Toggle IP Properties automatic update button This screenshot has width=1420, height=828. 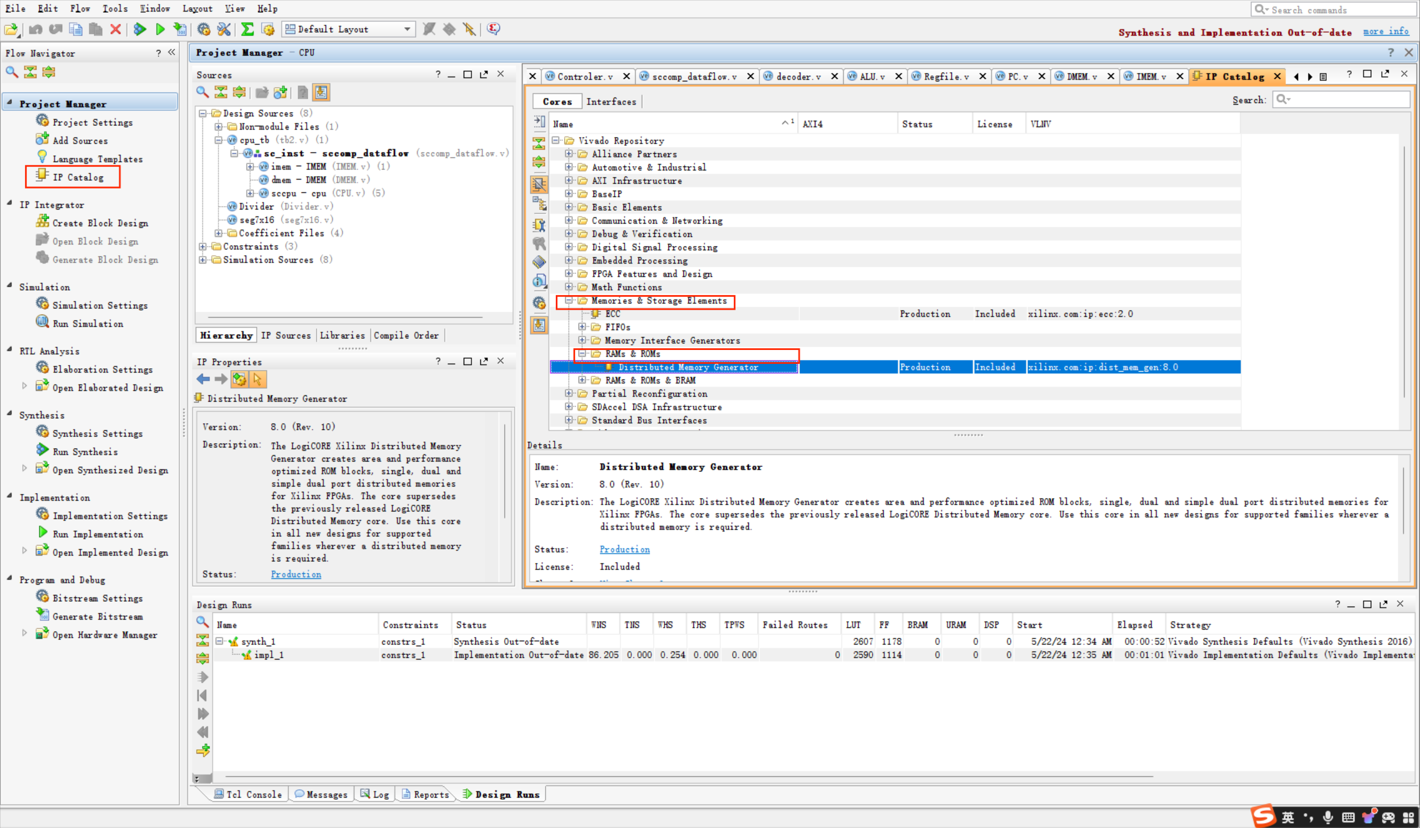click(x=240, y=379)
